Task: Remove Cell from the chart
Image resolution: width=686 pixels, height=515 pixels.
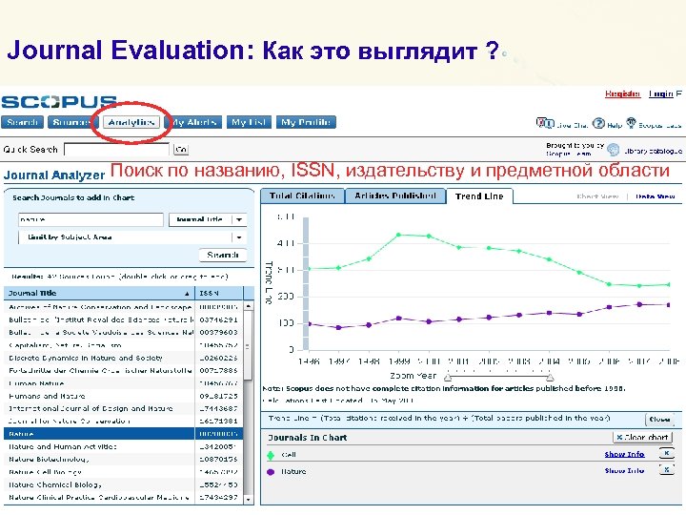Action: 666,454
